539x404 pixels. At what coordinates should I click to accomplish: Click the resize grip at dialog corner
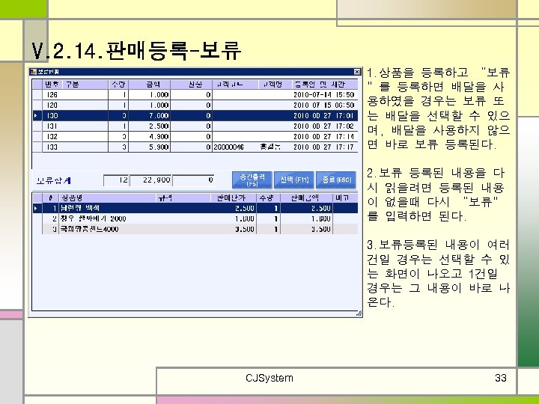359,313
